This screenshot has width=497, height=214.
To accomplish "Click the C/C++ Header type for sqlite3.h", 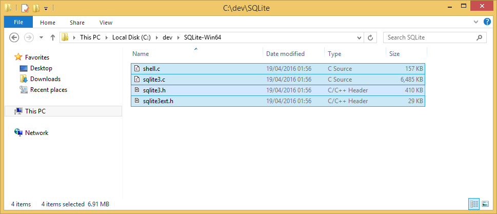I will pyautogui.click(x=348, y=90).
